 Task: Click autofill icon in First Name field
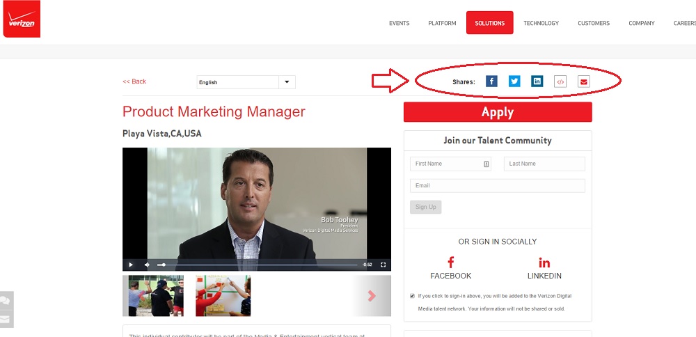tap(486, 164)
